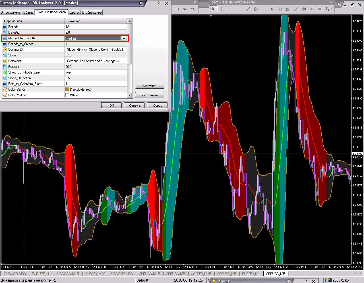Select the vertical line drawing tool
This screenshot has width=364, height=283.
click(232, 9)
